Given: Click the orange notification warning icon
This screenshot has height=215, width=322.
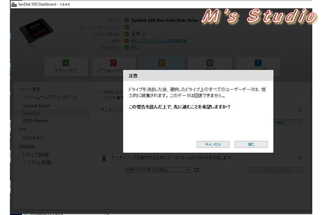Looking at the screenshot, I should pos(127,41).
